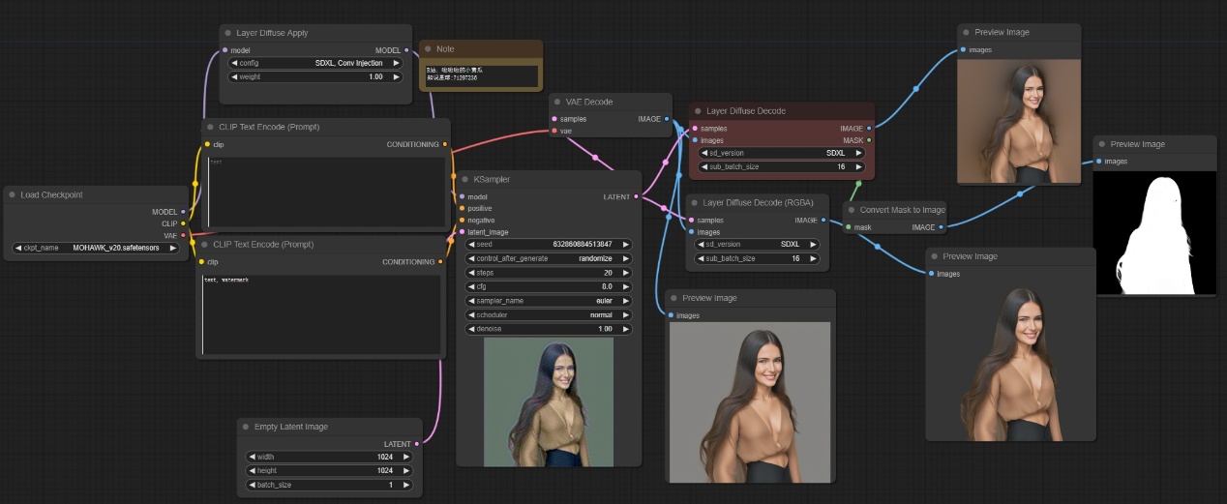This screenshot has height=504, width=1227.
Task: Click the denoise value field in KSampler
Action: click(x=548, y=329)
